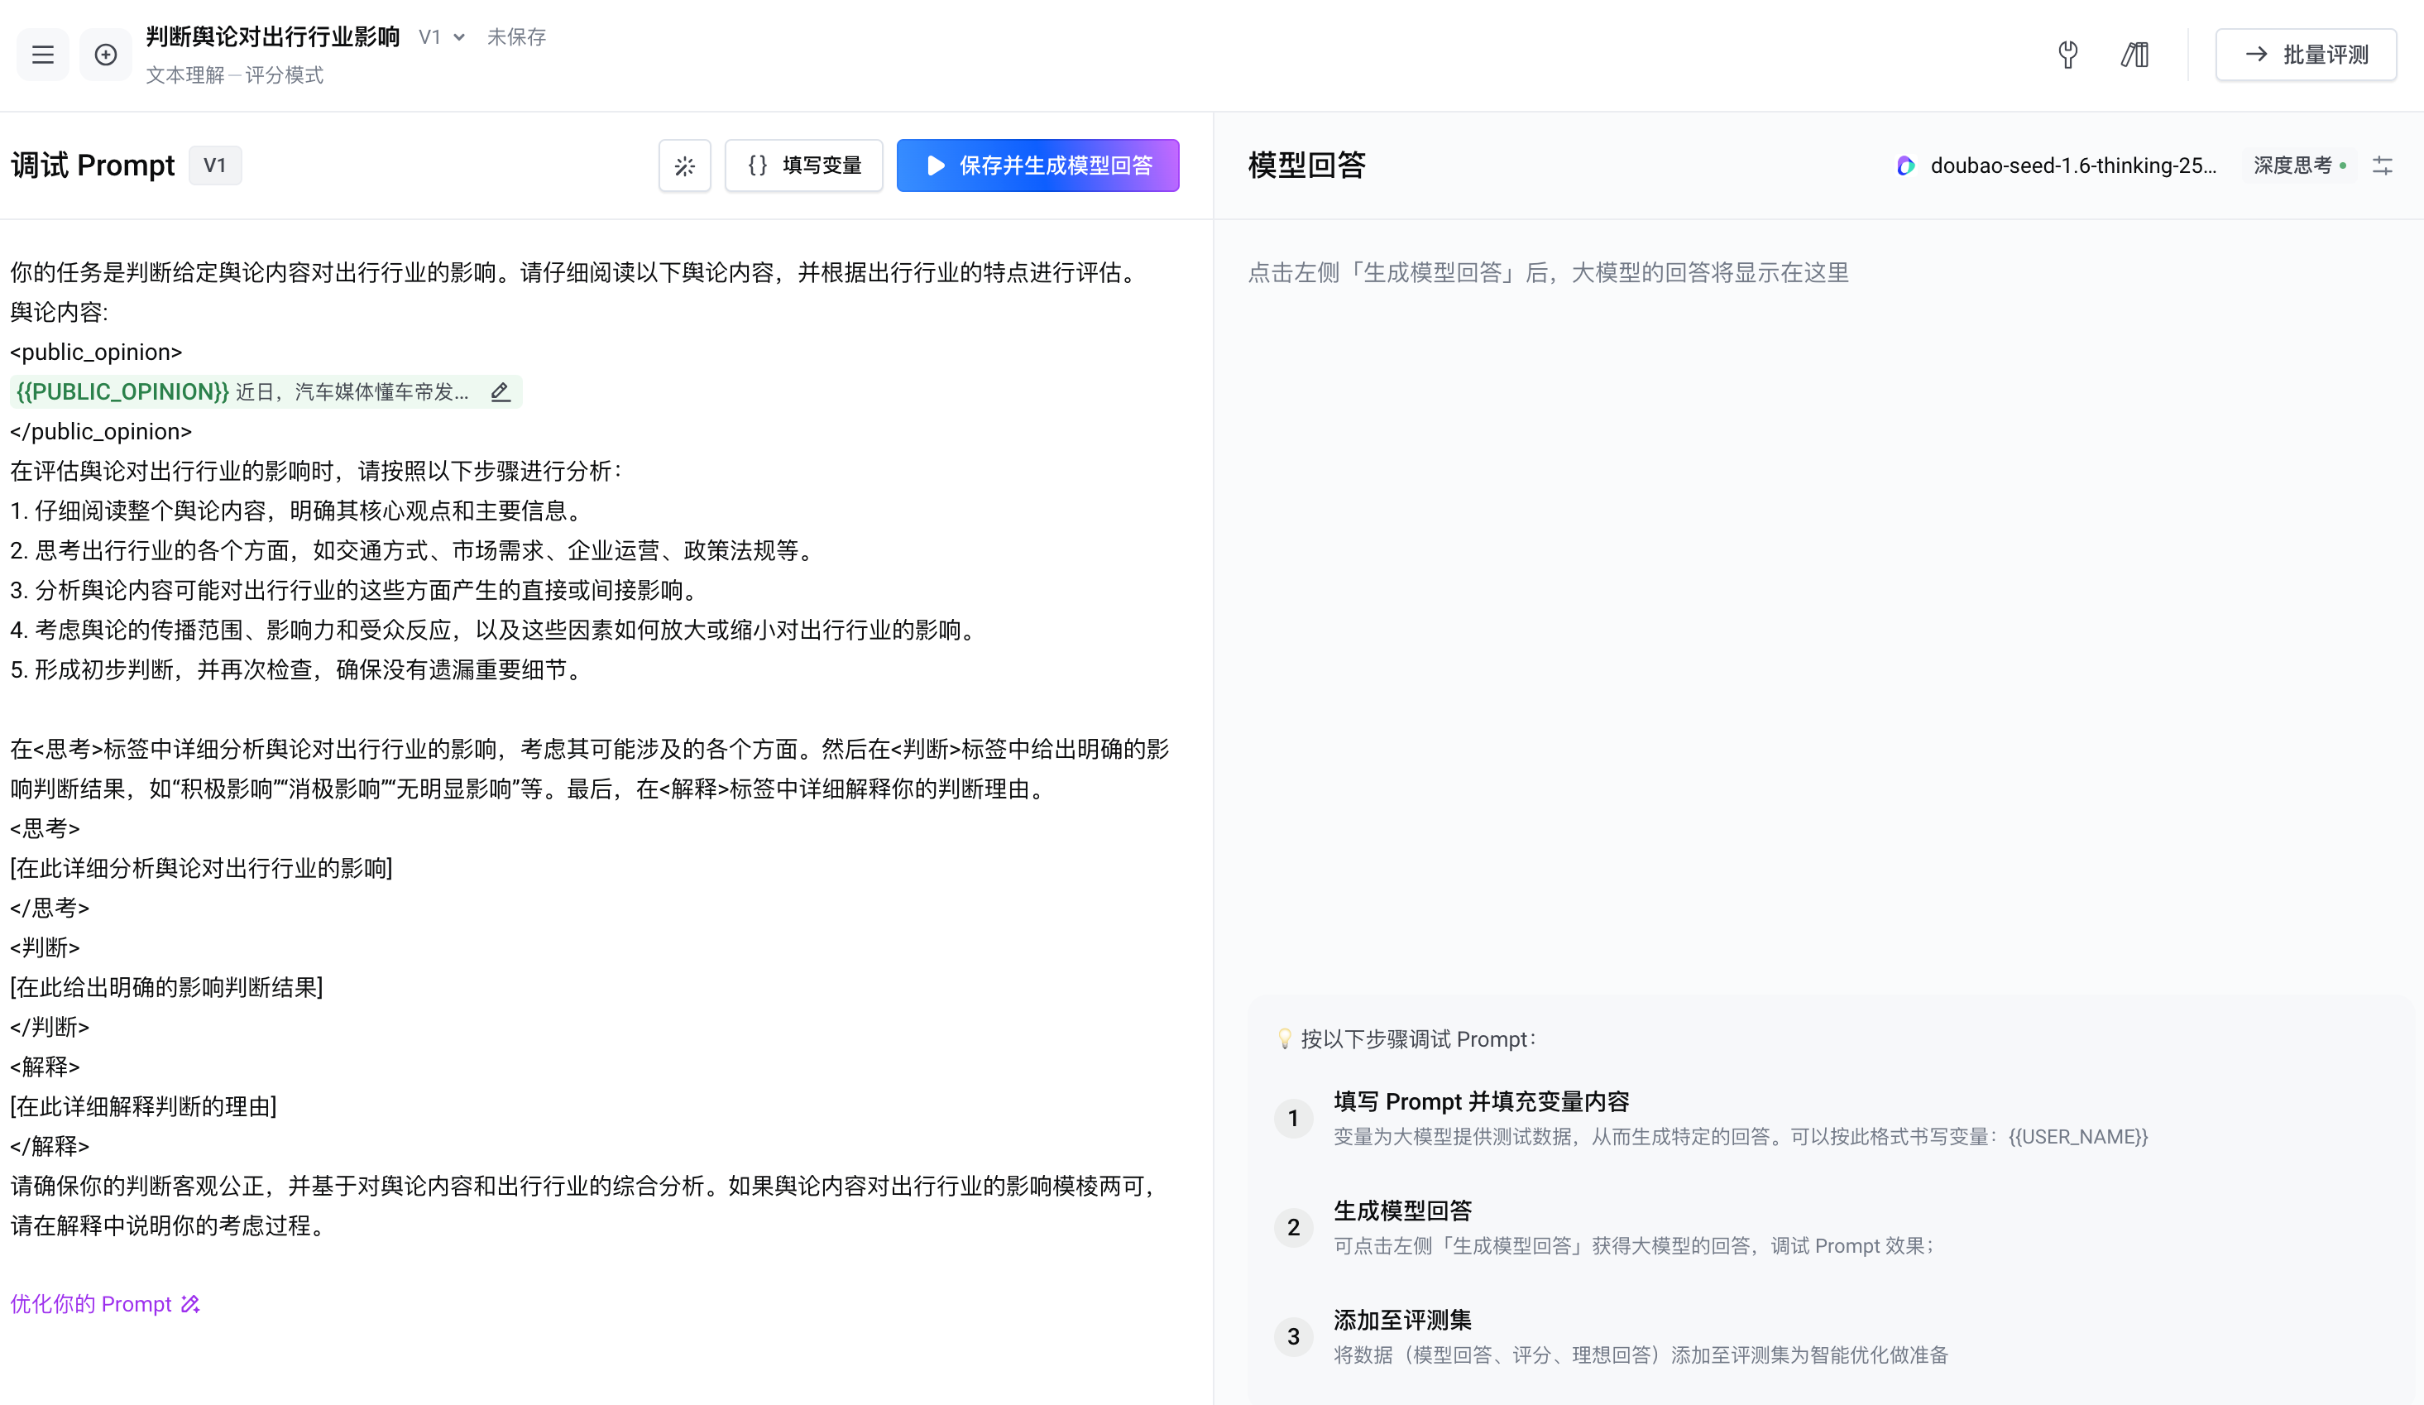This screenshot has width=2424, height=1405.
Task: Toggle the 深度思考 deep thinking mode
Action: [2299, 165]
